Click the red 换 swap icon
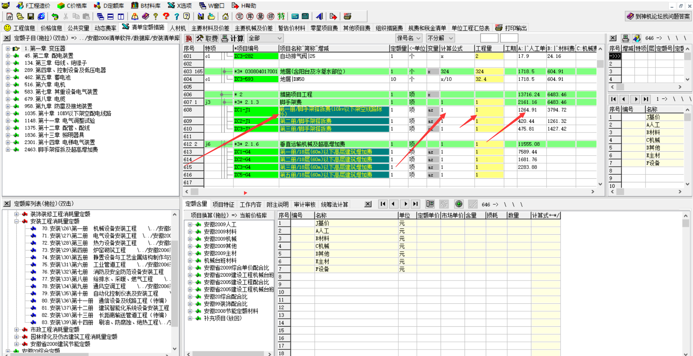693x356 pixels. click(x=189, y=38)
